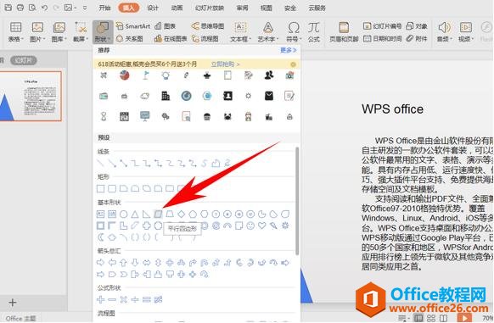Select the right arrow block shape

click(x=100, y=263)
